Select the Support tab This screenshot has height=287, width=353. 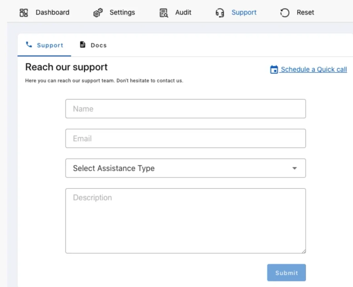(44, 45)
